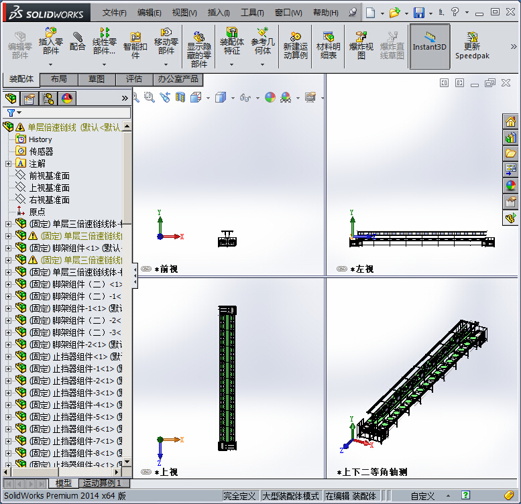The image size is (521, 504).
Task: Click the Hide/Show Items glasses icon
Action: [245, 98]
